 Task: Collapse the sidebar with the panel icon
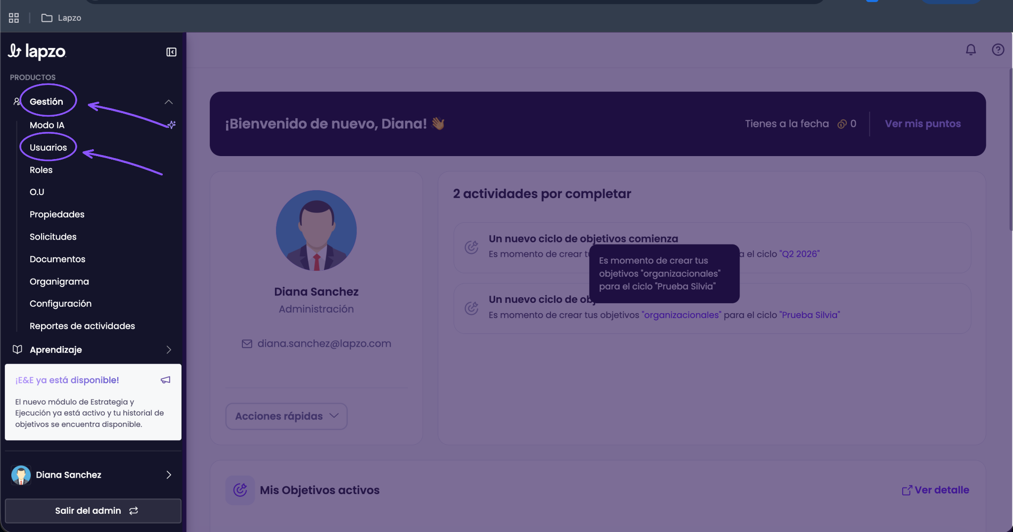(171, 52)
